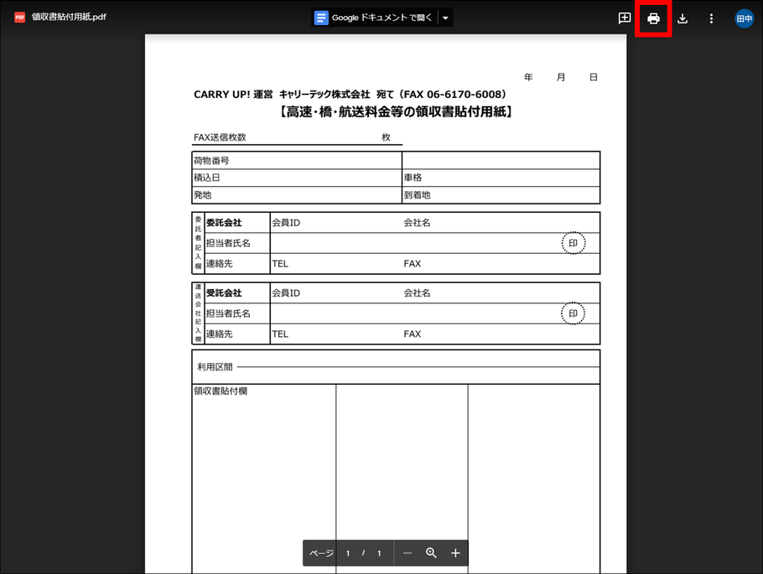Click the 月 date label
The image size is (763, 574).
point(561,77)
